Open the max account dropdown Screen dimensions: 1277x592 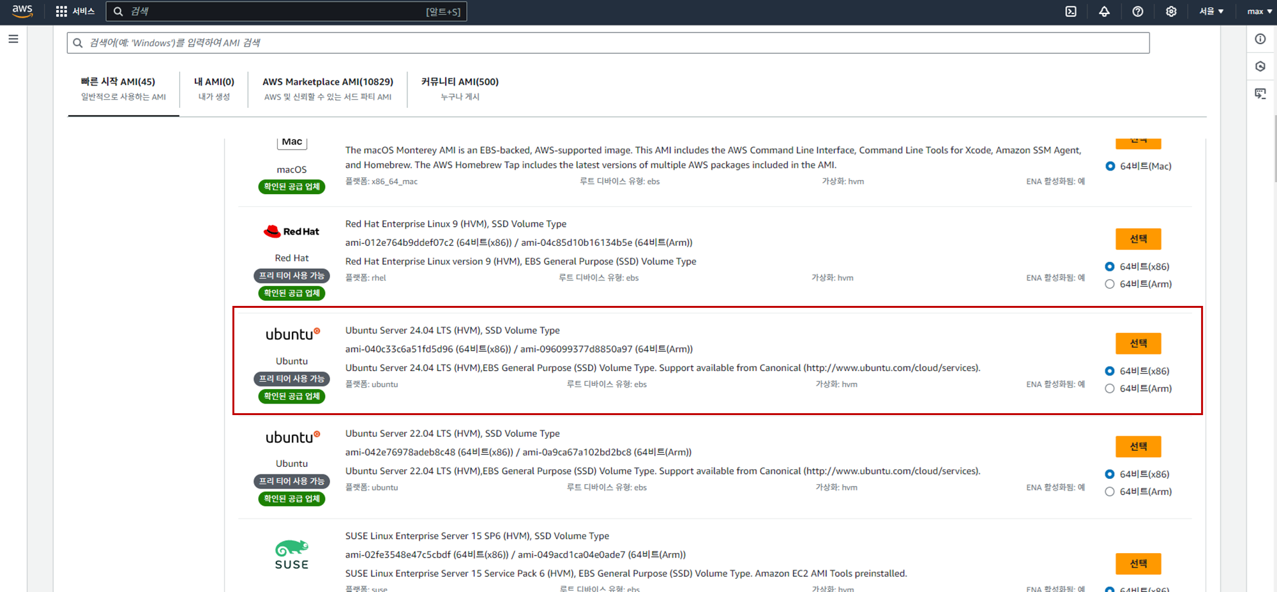click(1259, 11)
